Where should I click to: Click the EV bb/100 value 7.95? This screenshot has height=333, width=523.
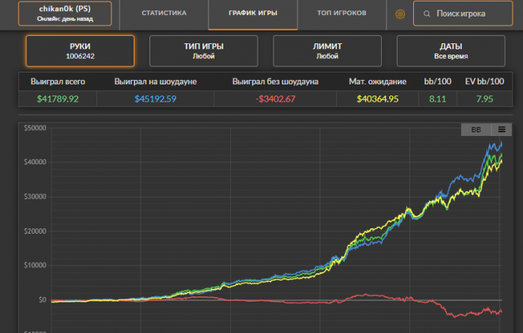[x=484, y=98]
